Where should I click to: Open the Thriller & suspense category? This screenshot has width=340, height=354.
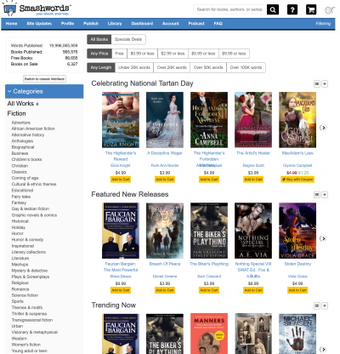(x=29, y=314)
